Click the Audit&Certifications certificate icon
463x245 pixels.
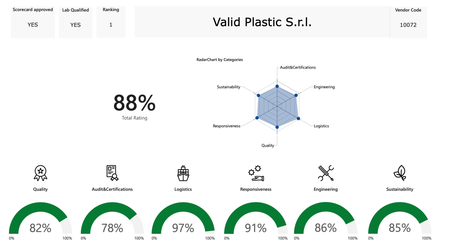click(x=112, y=173)
